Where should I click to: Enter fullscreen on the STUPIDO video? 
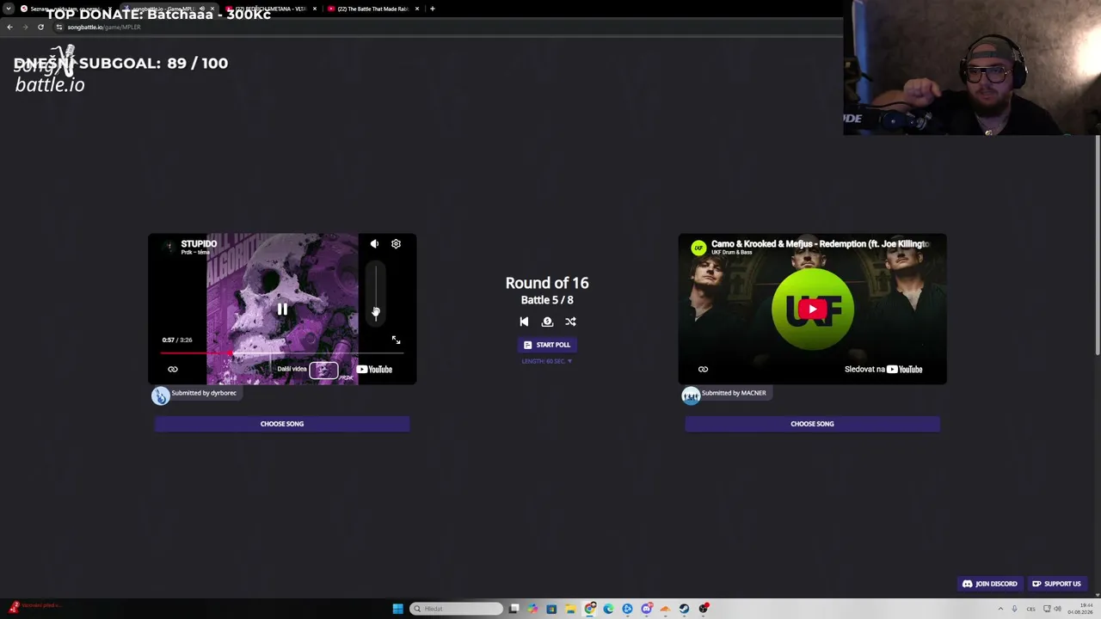(x=396, y=340)
